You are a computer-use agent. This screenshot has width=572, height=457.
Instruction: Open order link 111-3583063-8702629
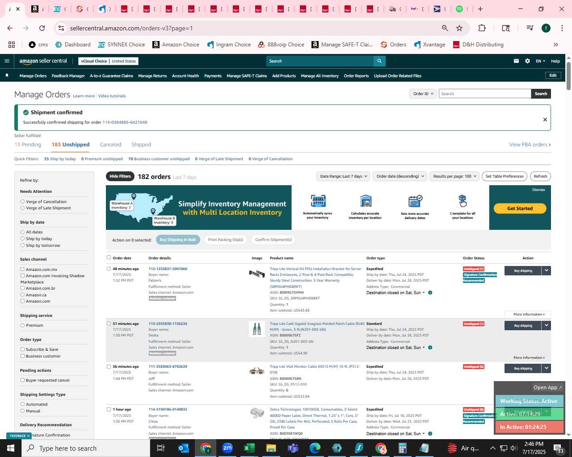168,366
